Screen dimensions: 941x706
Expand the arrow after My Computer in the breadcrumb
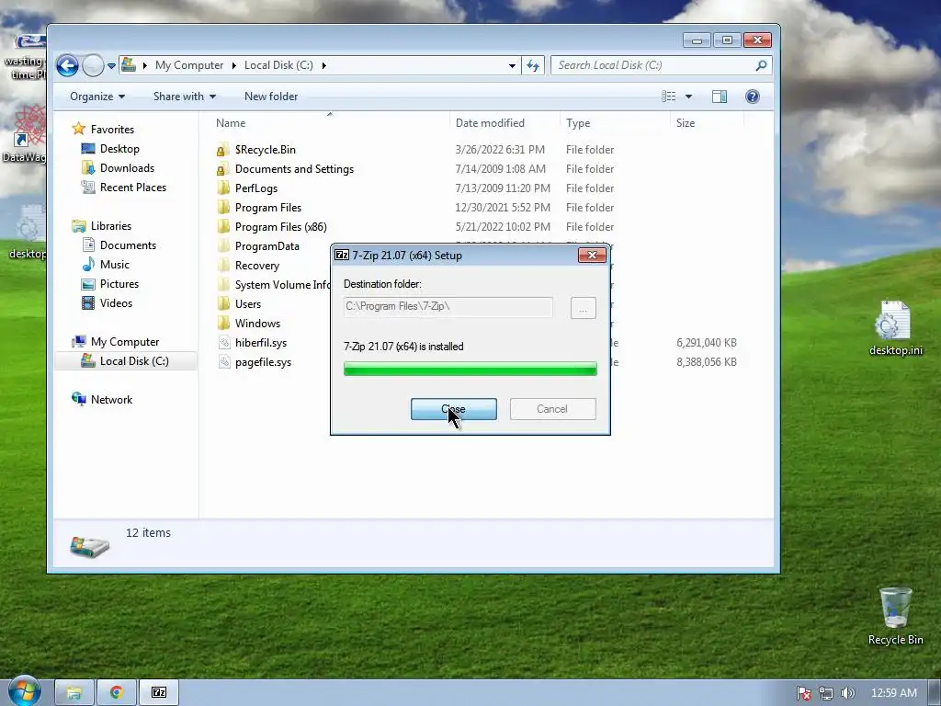click(x=234, y=65)
